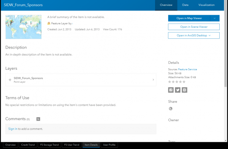Click Open in Map Viewer button
Viewport: 228px width, 149px height.
189,18
